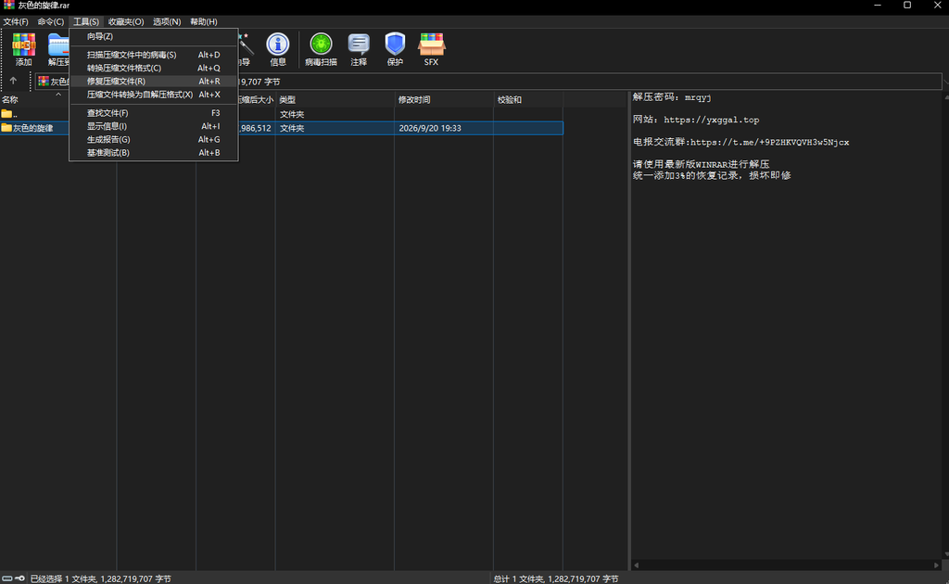Sort by the 修改时间 column header
The height and width of the screenshot is (584, 949).
tap(444, 100)
